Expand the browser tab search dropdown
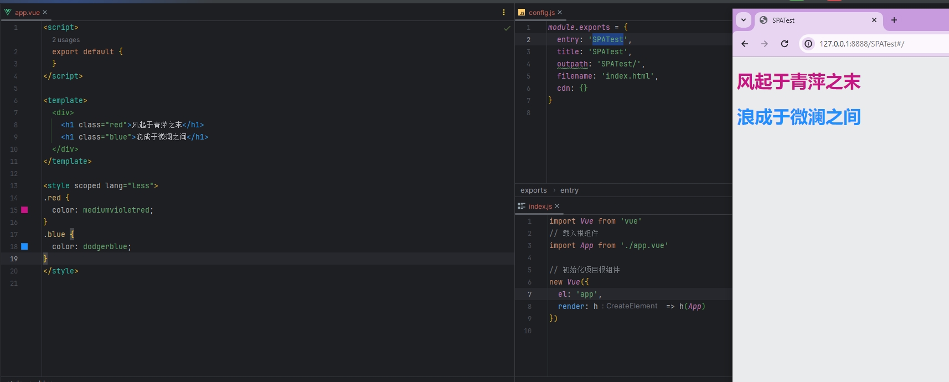The height and width of the screenshot is (382, 949). pyautogui.click(x=744, y=20)
